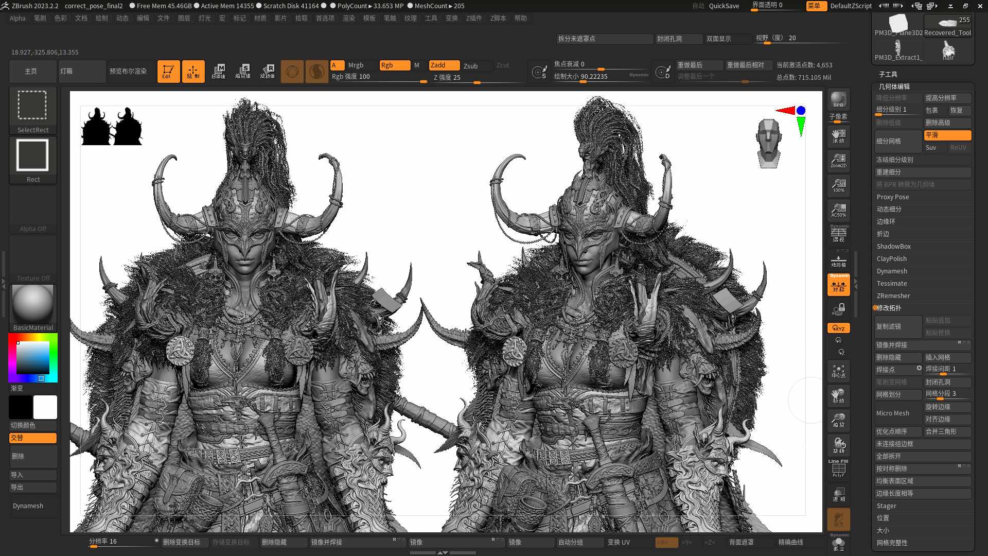Click the 镜像并焊接 button in right panel
Viewport: 988px width, 556px height.
pyautogui.click(x=892, y=345)
